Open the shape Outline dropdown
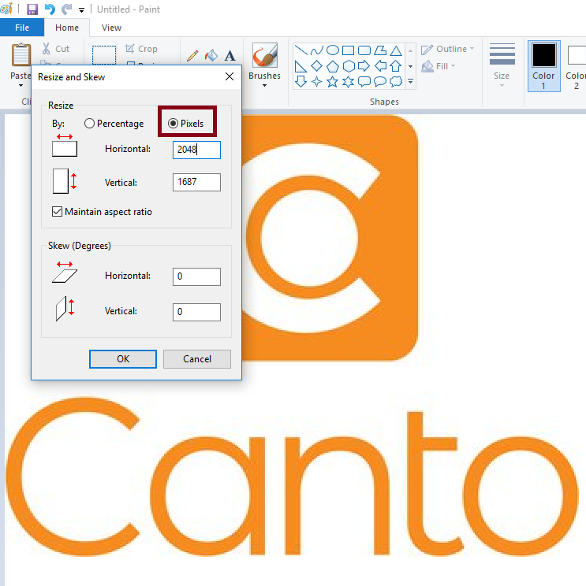 pyautogui.click(x=447, y=49)
